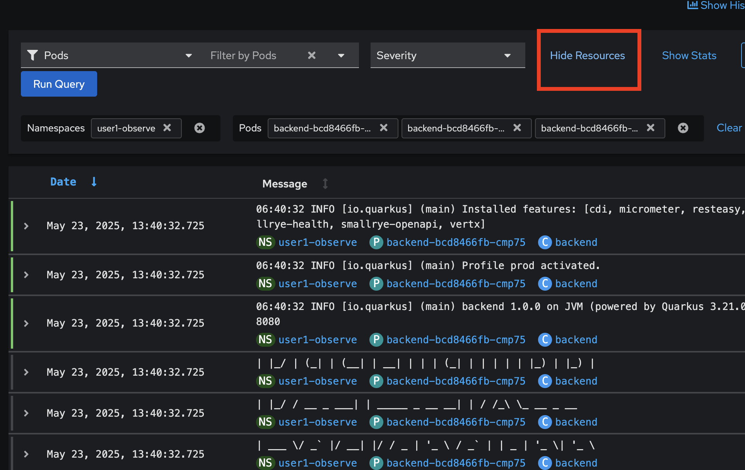
Task: Remove the third backend-bcd8466fb pod chip
Action: tap(651, 128)
